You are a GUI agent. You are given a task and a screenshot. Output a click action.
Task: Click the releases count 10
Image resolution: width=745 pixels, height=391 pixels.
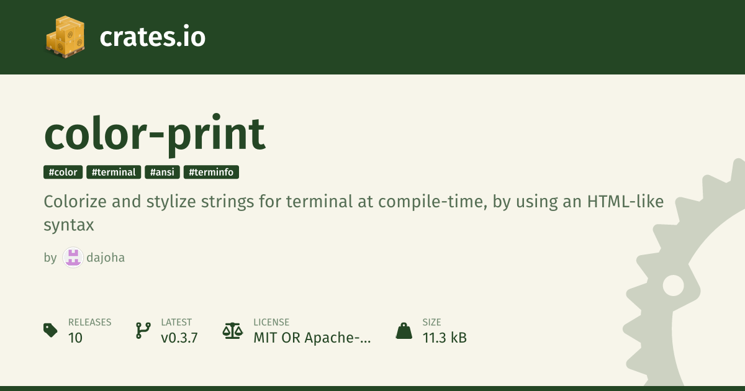tap(75, 338)
